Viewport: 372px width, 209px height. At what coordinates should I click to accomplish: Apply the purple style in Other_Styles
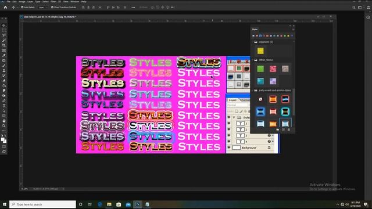point(273,81)
